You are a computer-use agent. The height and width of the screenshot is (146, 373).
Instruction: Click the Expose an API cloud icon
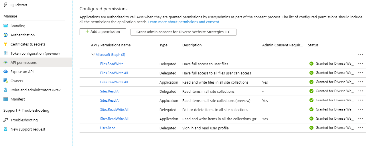(5, 72)
